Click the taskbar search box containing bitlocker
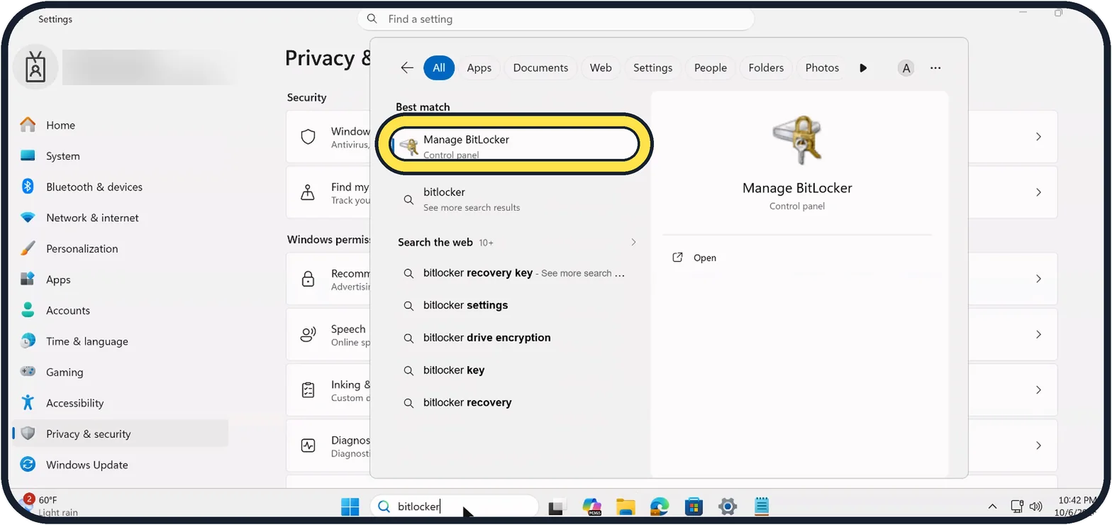This screenshot has height=525, width=1112. pyautogui.click(x=454, y=507)
